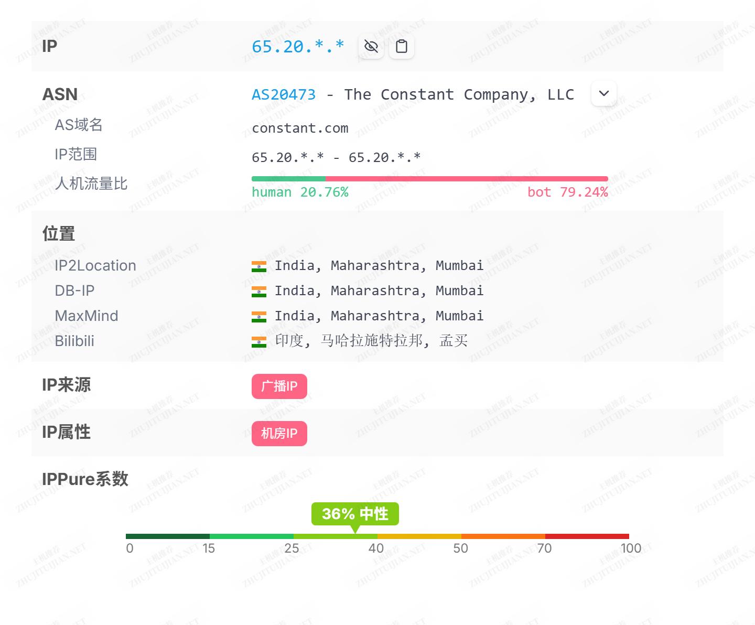Click the India flag beside IP2Location
The image size is (755, 625).
259,266
